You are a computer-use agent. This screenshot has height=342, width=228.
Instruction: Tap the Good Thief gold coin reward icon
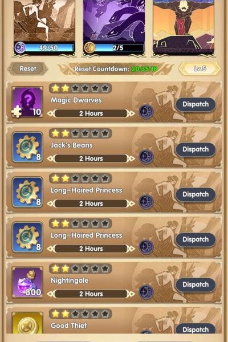coord(27,323)
